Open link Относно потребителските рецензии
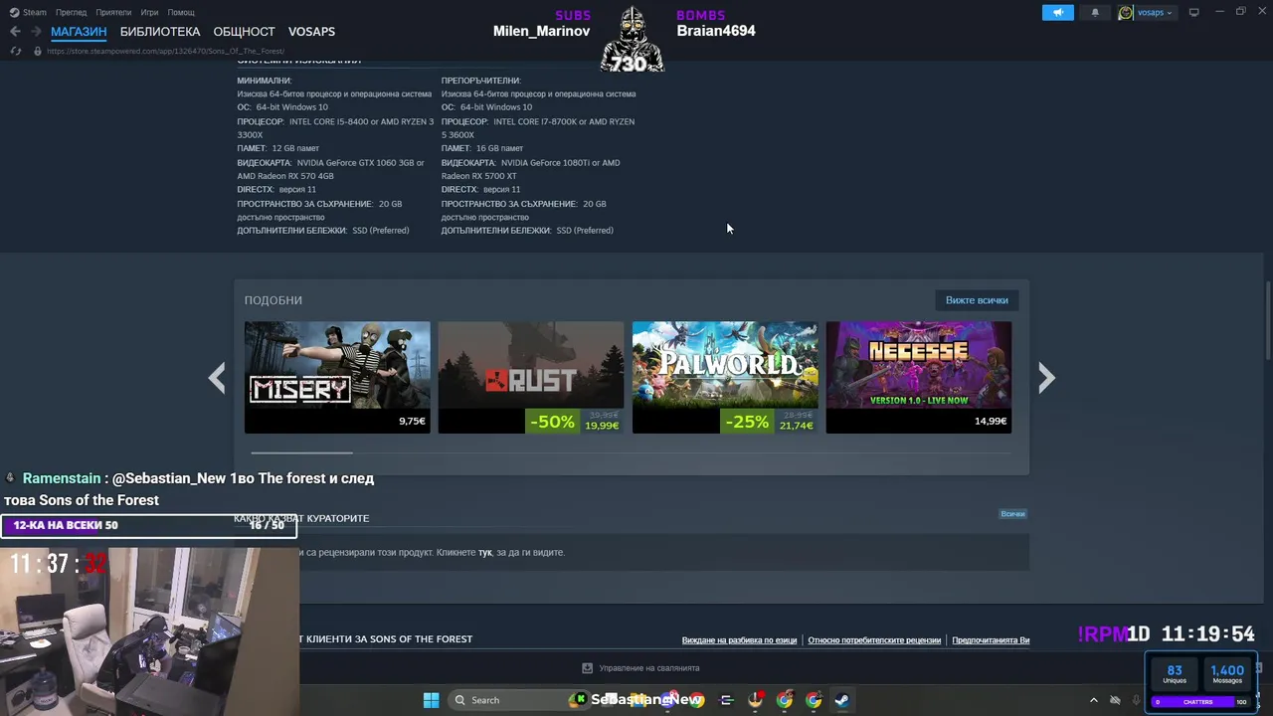The height and width of the screenshot is (716, 1273). coord(874,640)
